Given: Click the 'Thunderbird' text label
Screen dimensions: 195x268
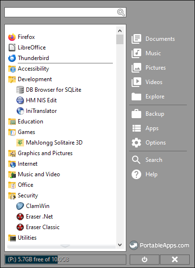Looking at the screenshot, I should [x=33, y=58].
